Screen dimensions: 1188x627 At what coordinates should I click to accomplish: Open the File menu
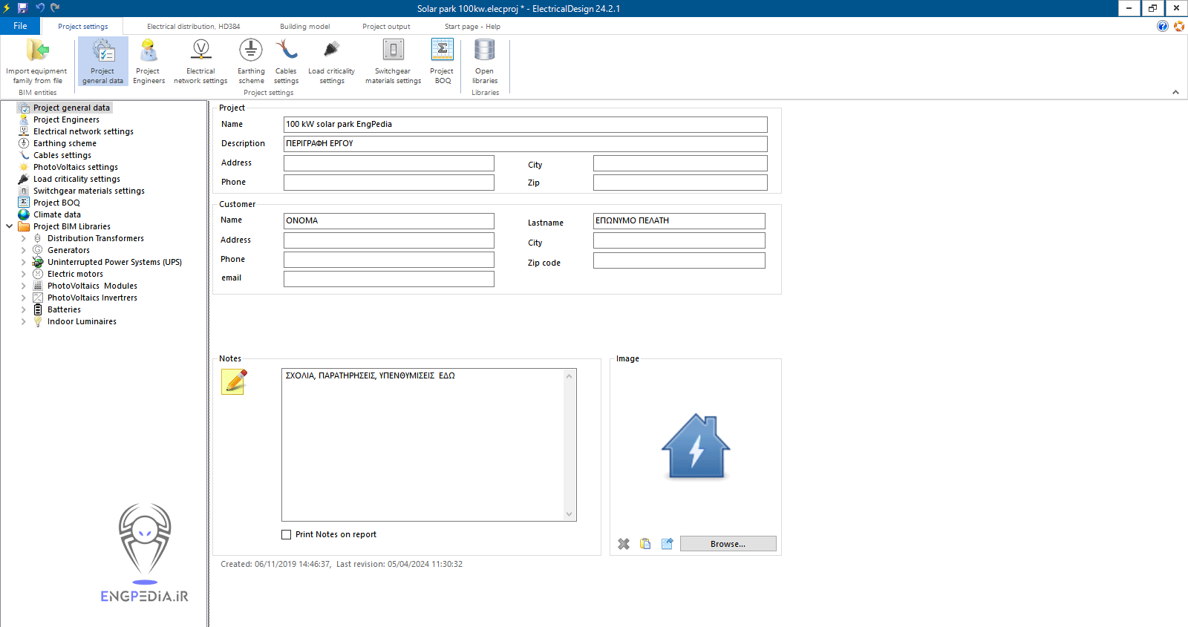coord(20,26)
